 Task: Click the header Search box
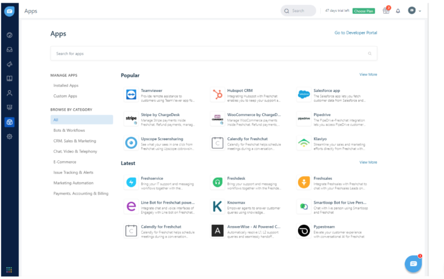(298, 11)
